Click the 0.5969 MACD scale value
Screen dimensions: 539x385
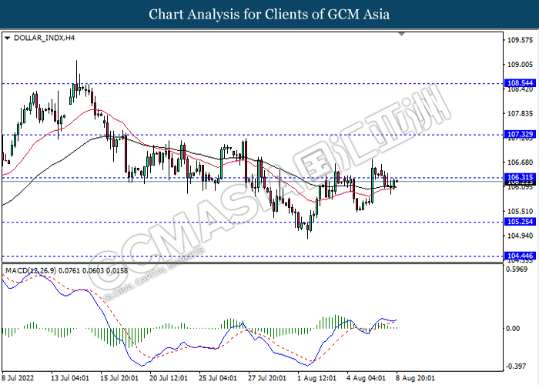(517, 269)
